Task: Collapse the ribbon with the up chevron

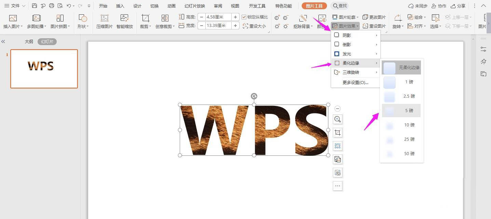Action: tap(484, 6)
